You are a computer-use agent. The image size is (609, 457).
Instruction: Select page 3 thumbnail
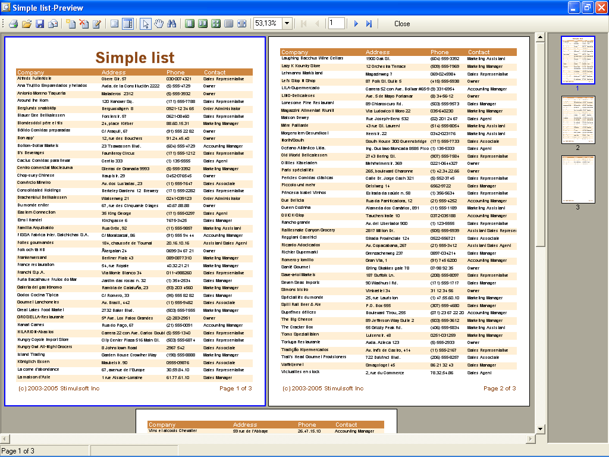coord(577,179)
